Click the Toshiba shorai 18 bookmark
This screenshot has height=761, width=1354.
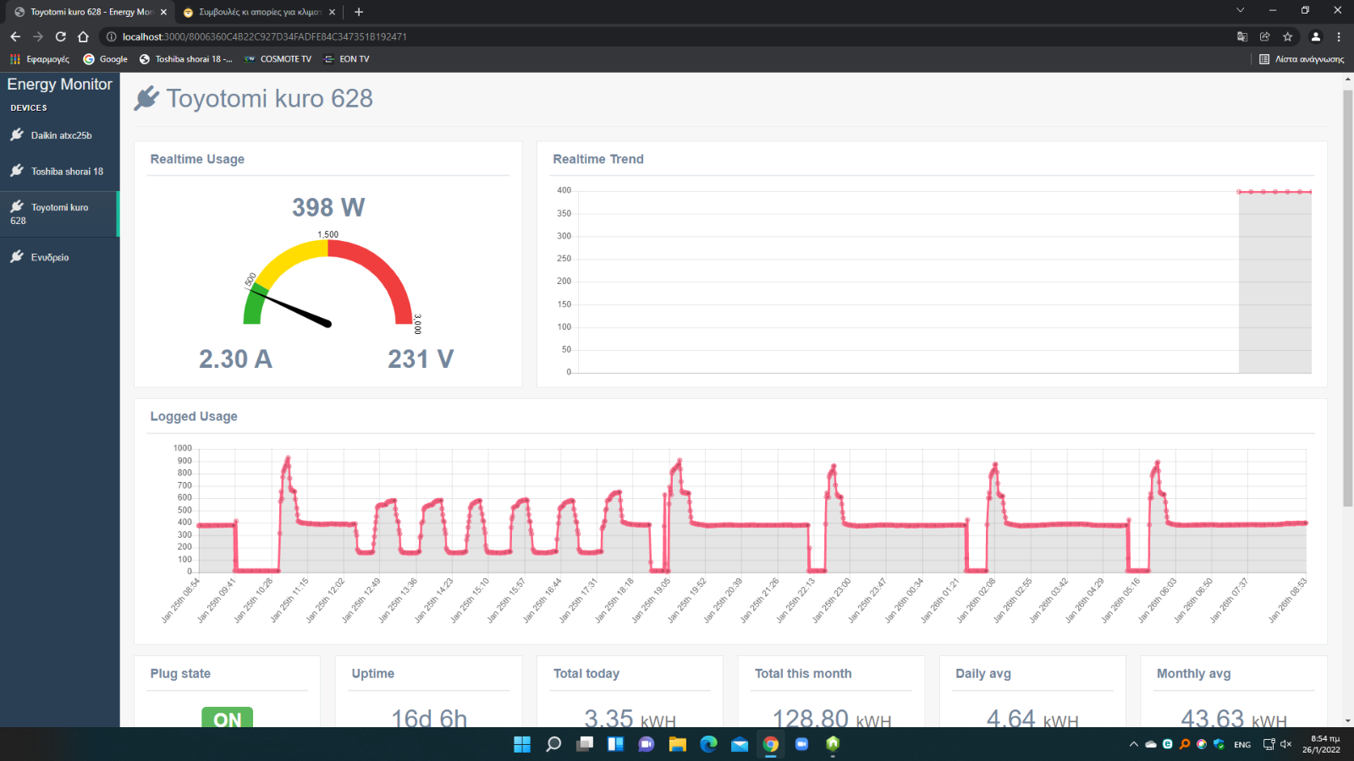[x=186, y=59]
